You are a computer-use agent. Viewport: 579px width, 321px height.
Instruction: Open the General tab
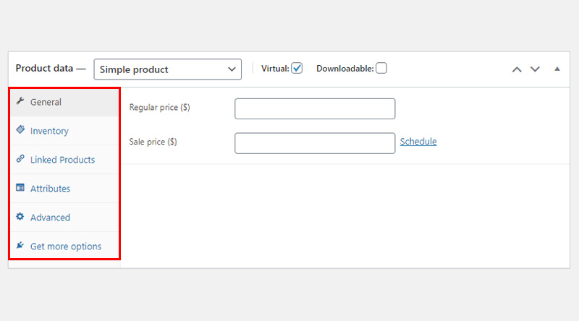tap(64, 102)
